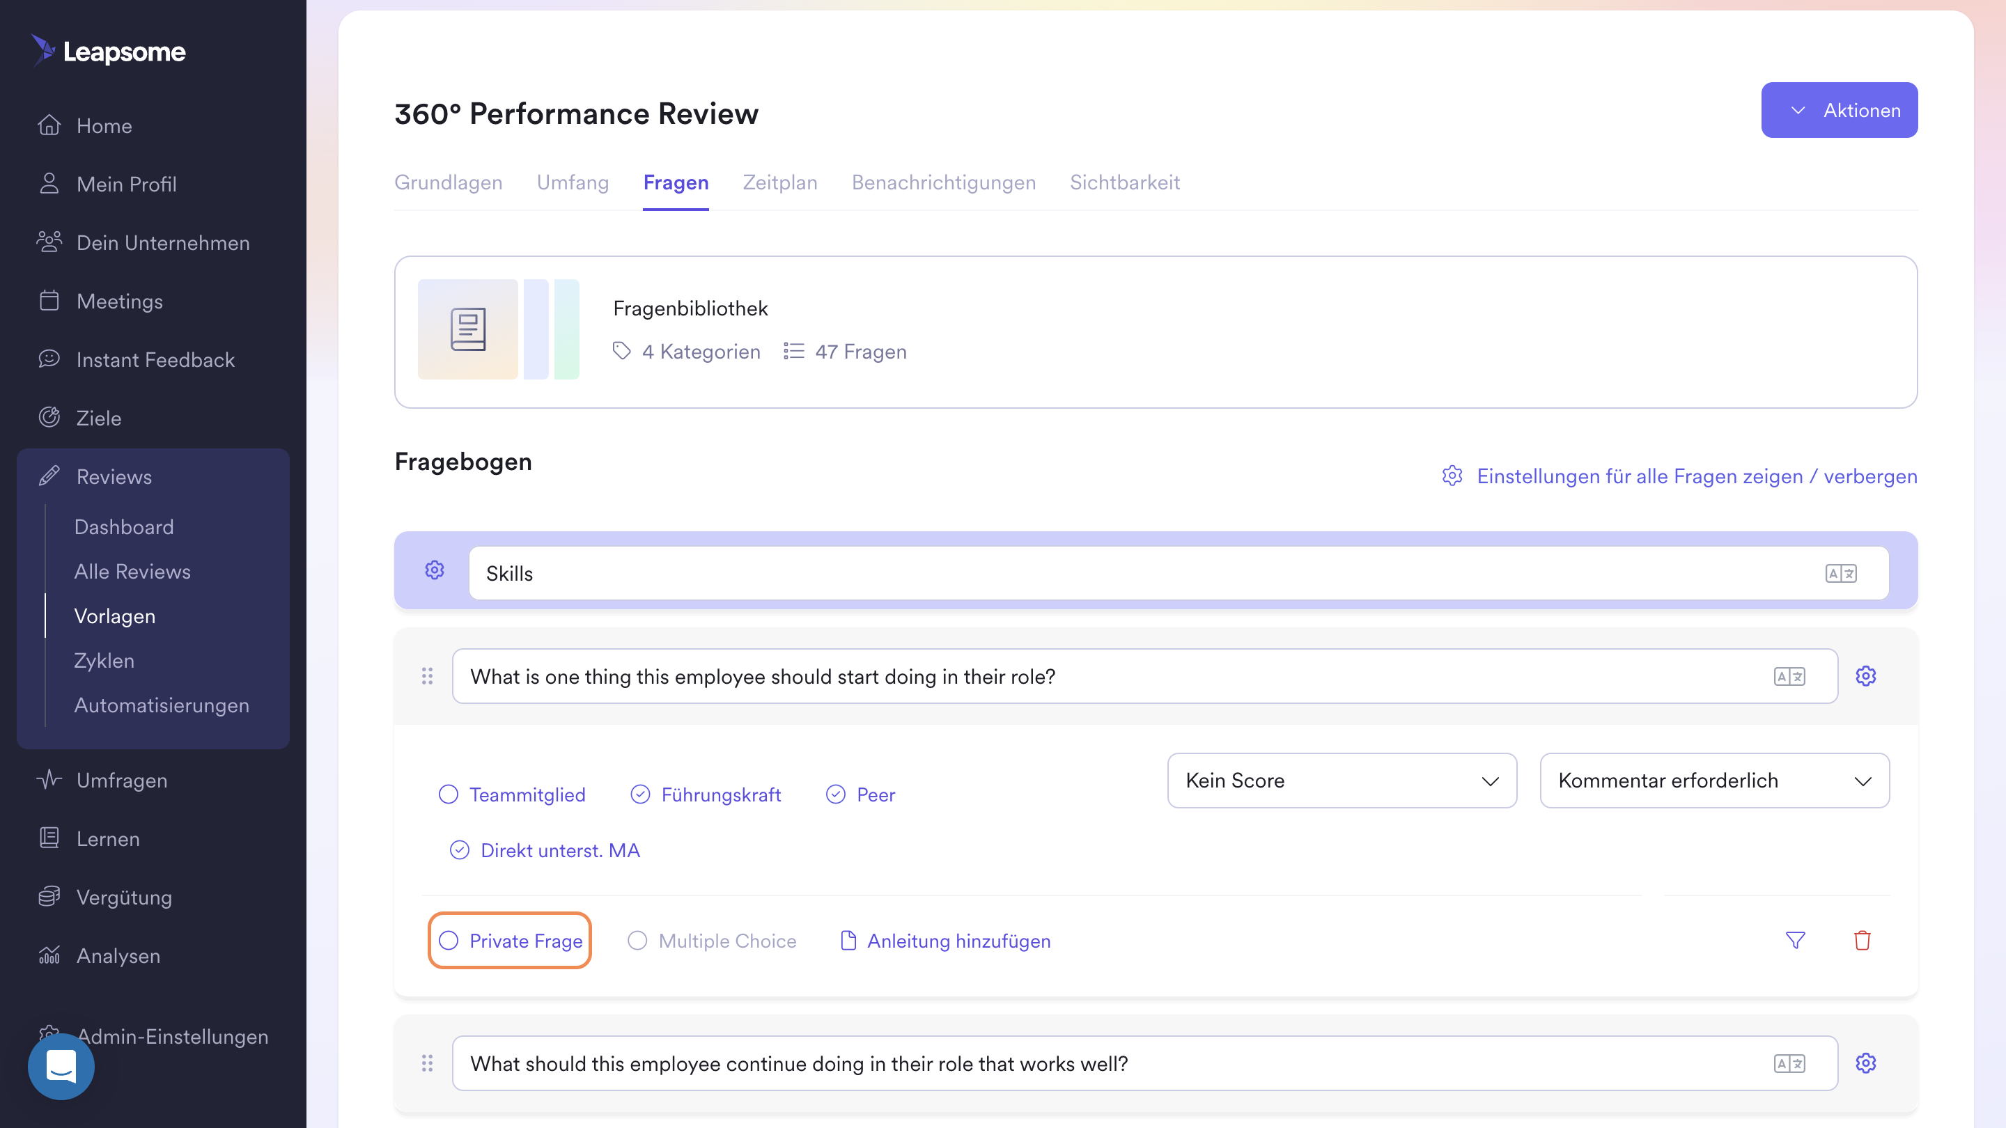Open Dashboard under Reviews
This screenshot has height=1128, width=2006.
(124, 526)
